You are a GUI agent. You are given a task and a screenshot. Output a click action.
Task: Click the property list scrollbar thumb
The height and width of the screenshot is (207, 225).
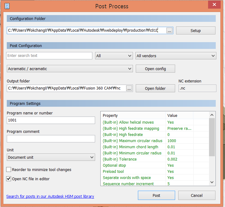[x=212, y=137]
